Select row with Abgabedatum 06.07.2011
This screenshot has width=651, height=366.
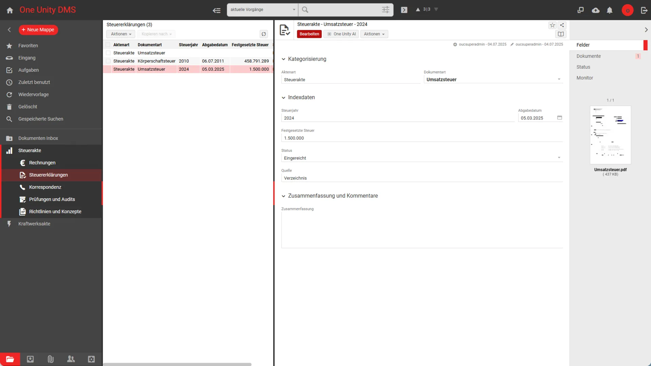click(x=189, y=61)
